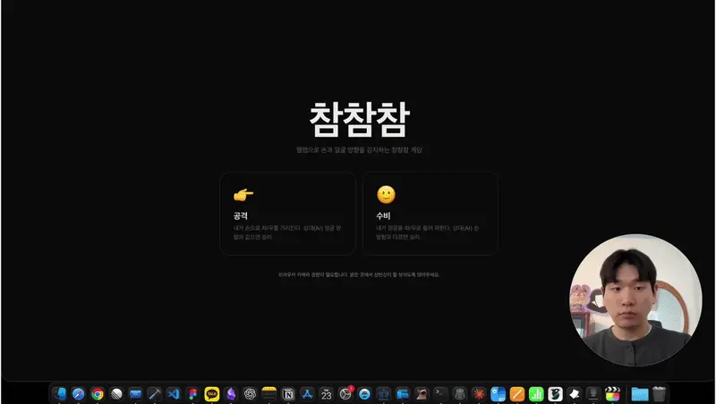Click the 공격 card description text

point(287,232)
